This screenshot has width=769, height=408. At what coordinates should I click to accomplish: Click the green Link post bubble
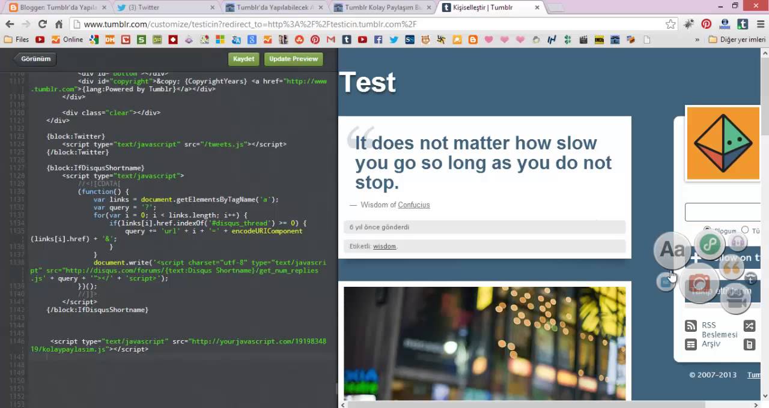point(710,245)
